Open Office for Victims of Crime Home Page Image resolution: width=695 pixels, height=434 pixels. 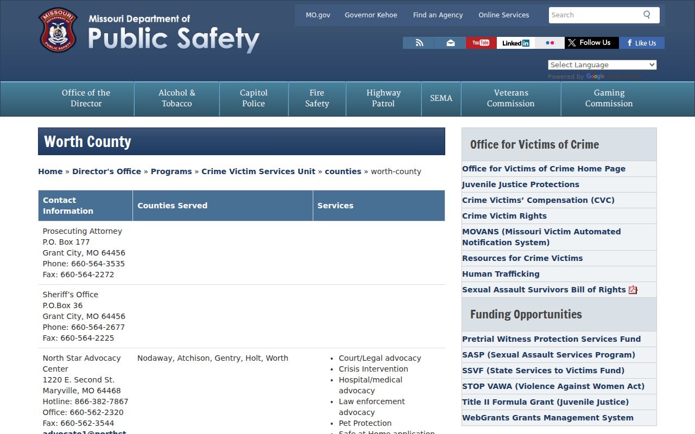544,169
